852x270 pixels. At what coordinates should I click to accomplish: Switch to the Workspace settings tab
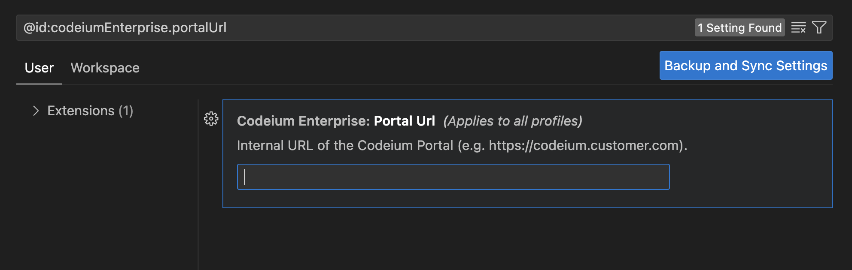click(105, 68)
